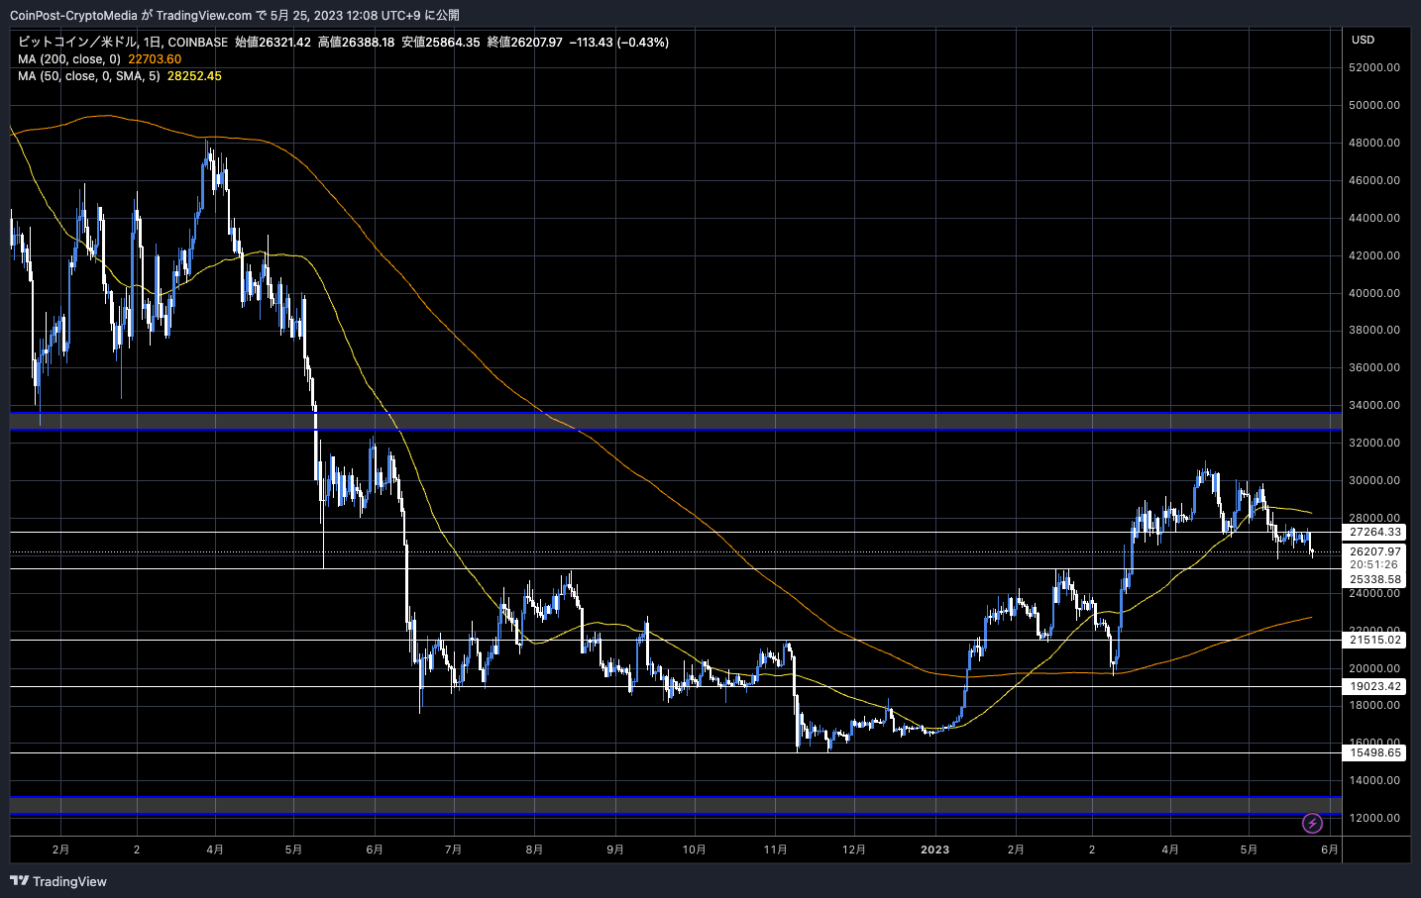Click the 21515.02 price line label

pyautogui.click(x=1375, y=641)
